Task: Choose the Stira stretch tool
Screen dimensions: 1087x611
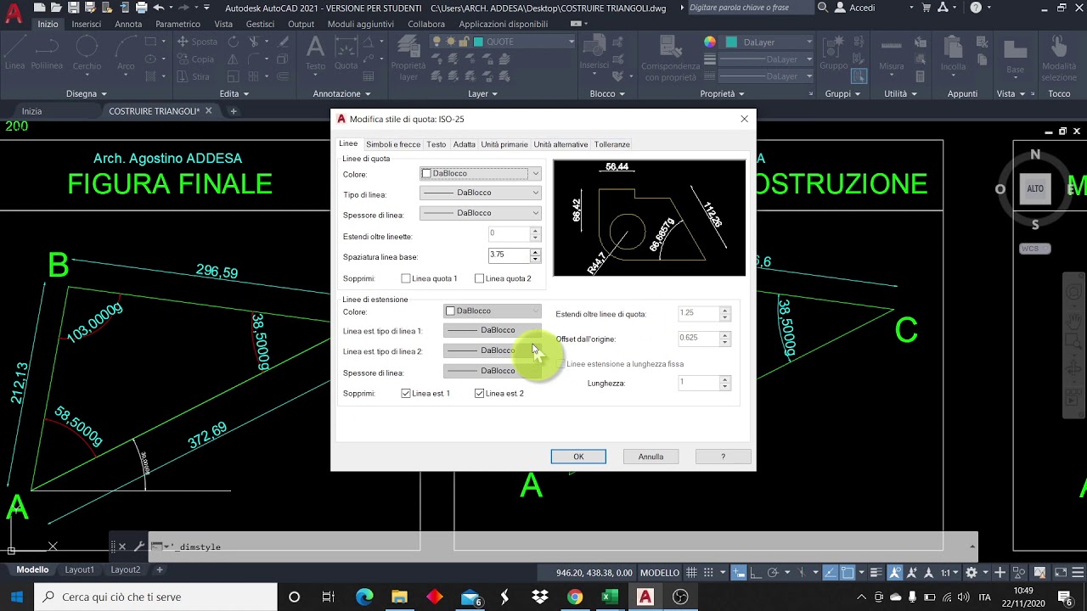Action: (x=194, y=76)
